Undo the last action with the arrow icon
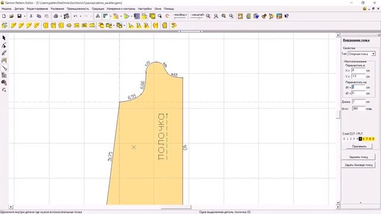Screen dimensions: 381x214 tap(76, 16)
